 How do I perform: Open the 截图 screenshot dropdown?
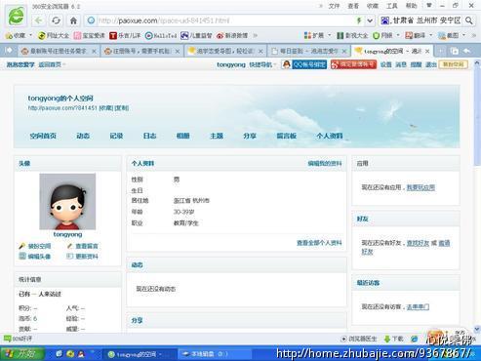(452, 35)
